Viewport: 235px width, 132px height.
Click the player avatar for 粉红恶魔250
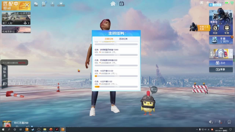[7, 124]
